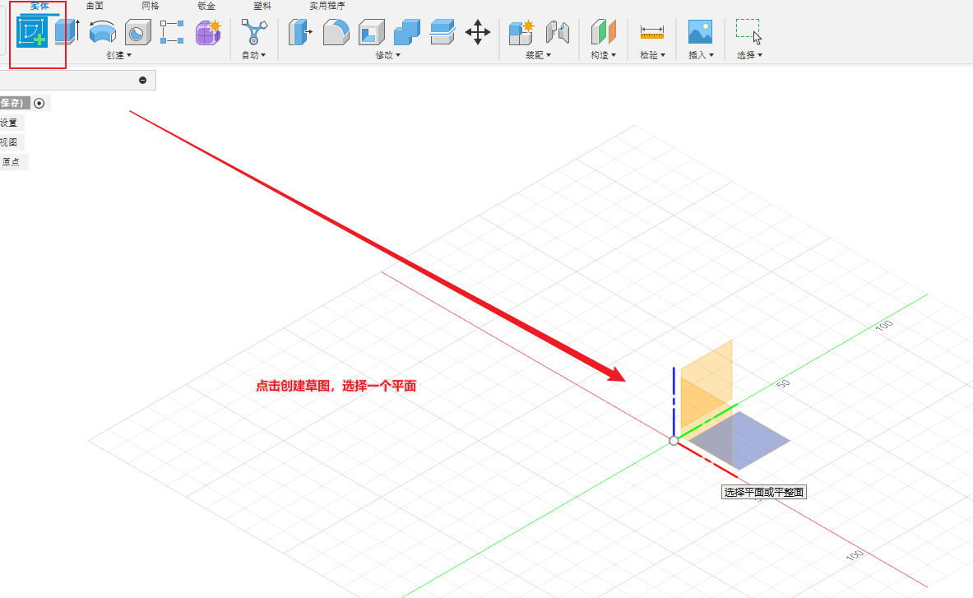
Task: Select the Measure ruler tool
Action: pyautogui.click(x=652, y=32)
